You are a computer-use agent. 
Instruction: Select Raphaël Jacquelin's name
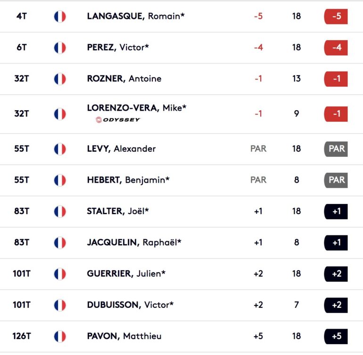click(x=134, y=242)
